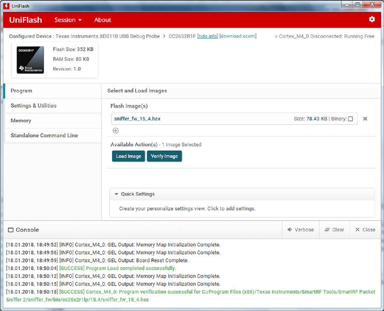Click the download ccxml link

pyautogui.click(x=238, y=36)
